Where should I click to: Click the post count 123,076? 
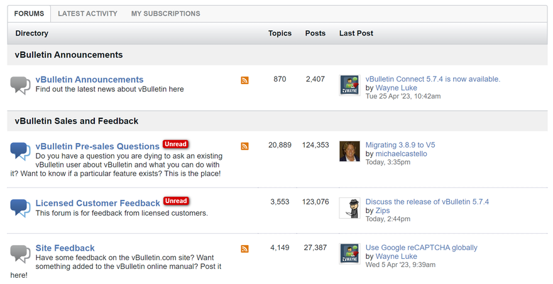click(315, 202)
